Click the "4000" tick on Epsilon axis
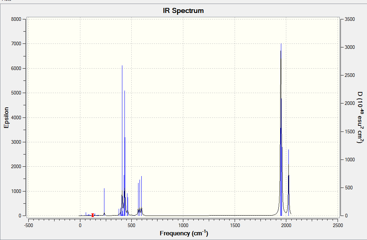Screen dimensions: 367x240 tap(16, 117)
